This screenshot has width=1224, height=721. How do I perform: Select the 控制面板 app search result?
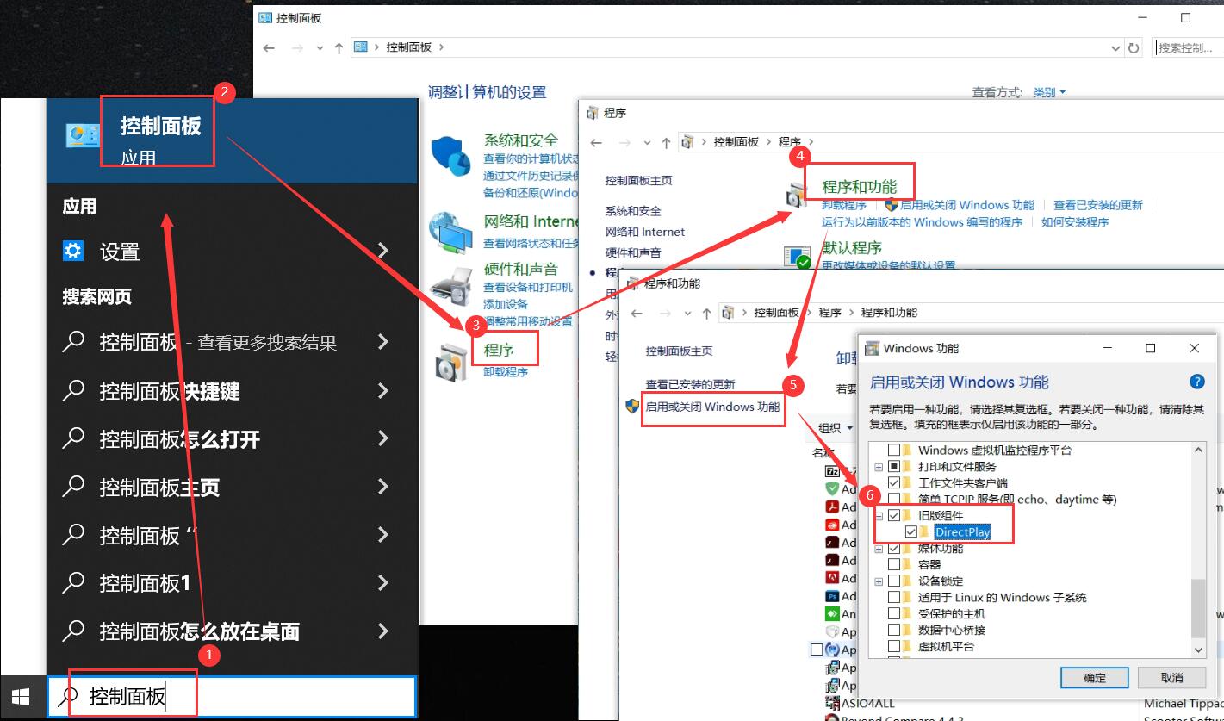(159, 140)
